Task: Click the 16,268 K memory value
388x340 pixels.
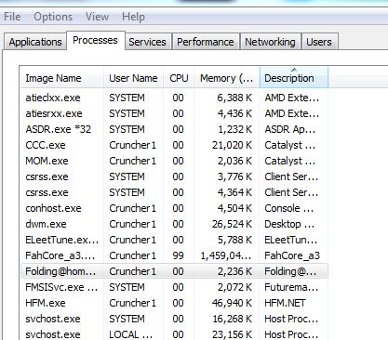Action: [x=232, y=319]
